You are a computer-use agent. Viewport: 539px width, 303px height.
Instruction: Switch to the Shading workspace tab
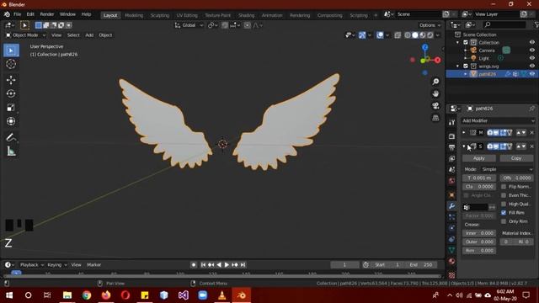pos(247,15)
